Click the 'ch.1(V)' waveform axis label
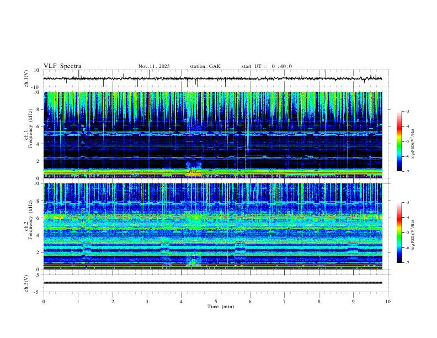Image resolution: width=437 pixels, height=338 pixels. tap(26, 78)
